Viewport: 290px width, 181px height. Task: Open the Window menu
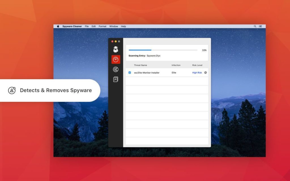(114, 26)
